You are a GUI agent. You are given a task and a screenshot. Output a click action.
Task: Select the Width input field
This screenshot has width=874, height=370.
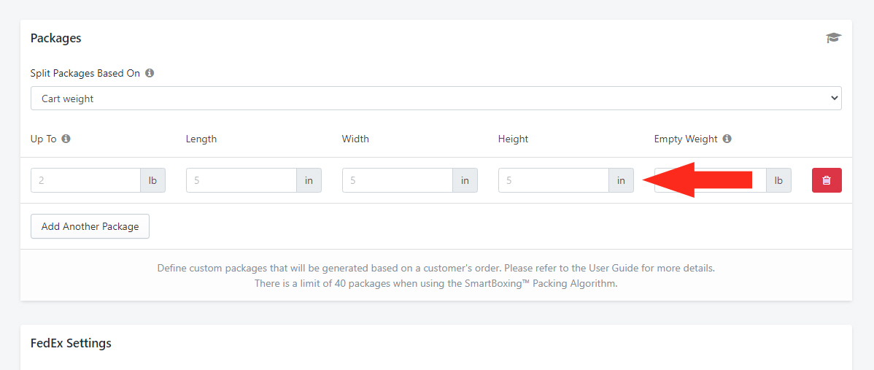pyautogui.click(x=397, y=180)
